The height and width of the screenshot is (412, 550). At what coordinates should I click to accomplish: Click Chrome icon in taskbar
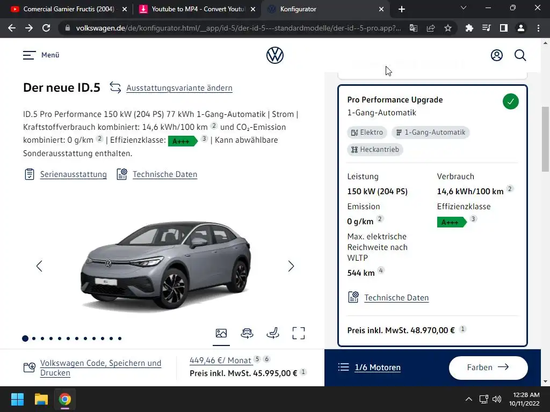point(65,399)
